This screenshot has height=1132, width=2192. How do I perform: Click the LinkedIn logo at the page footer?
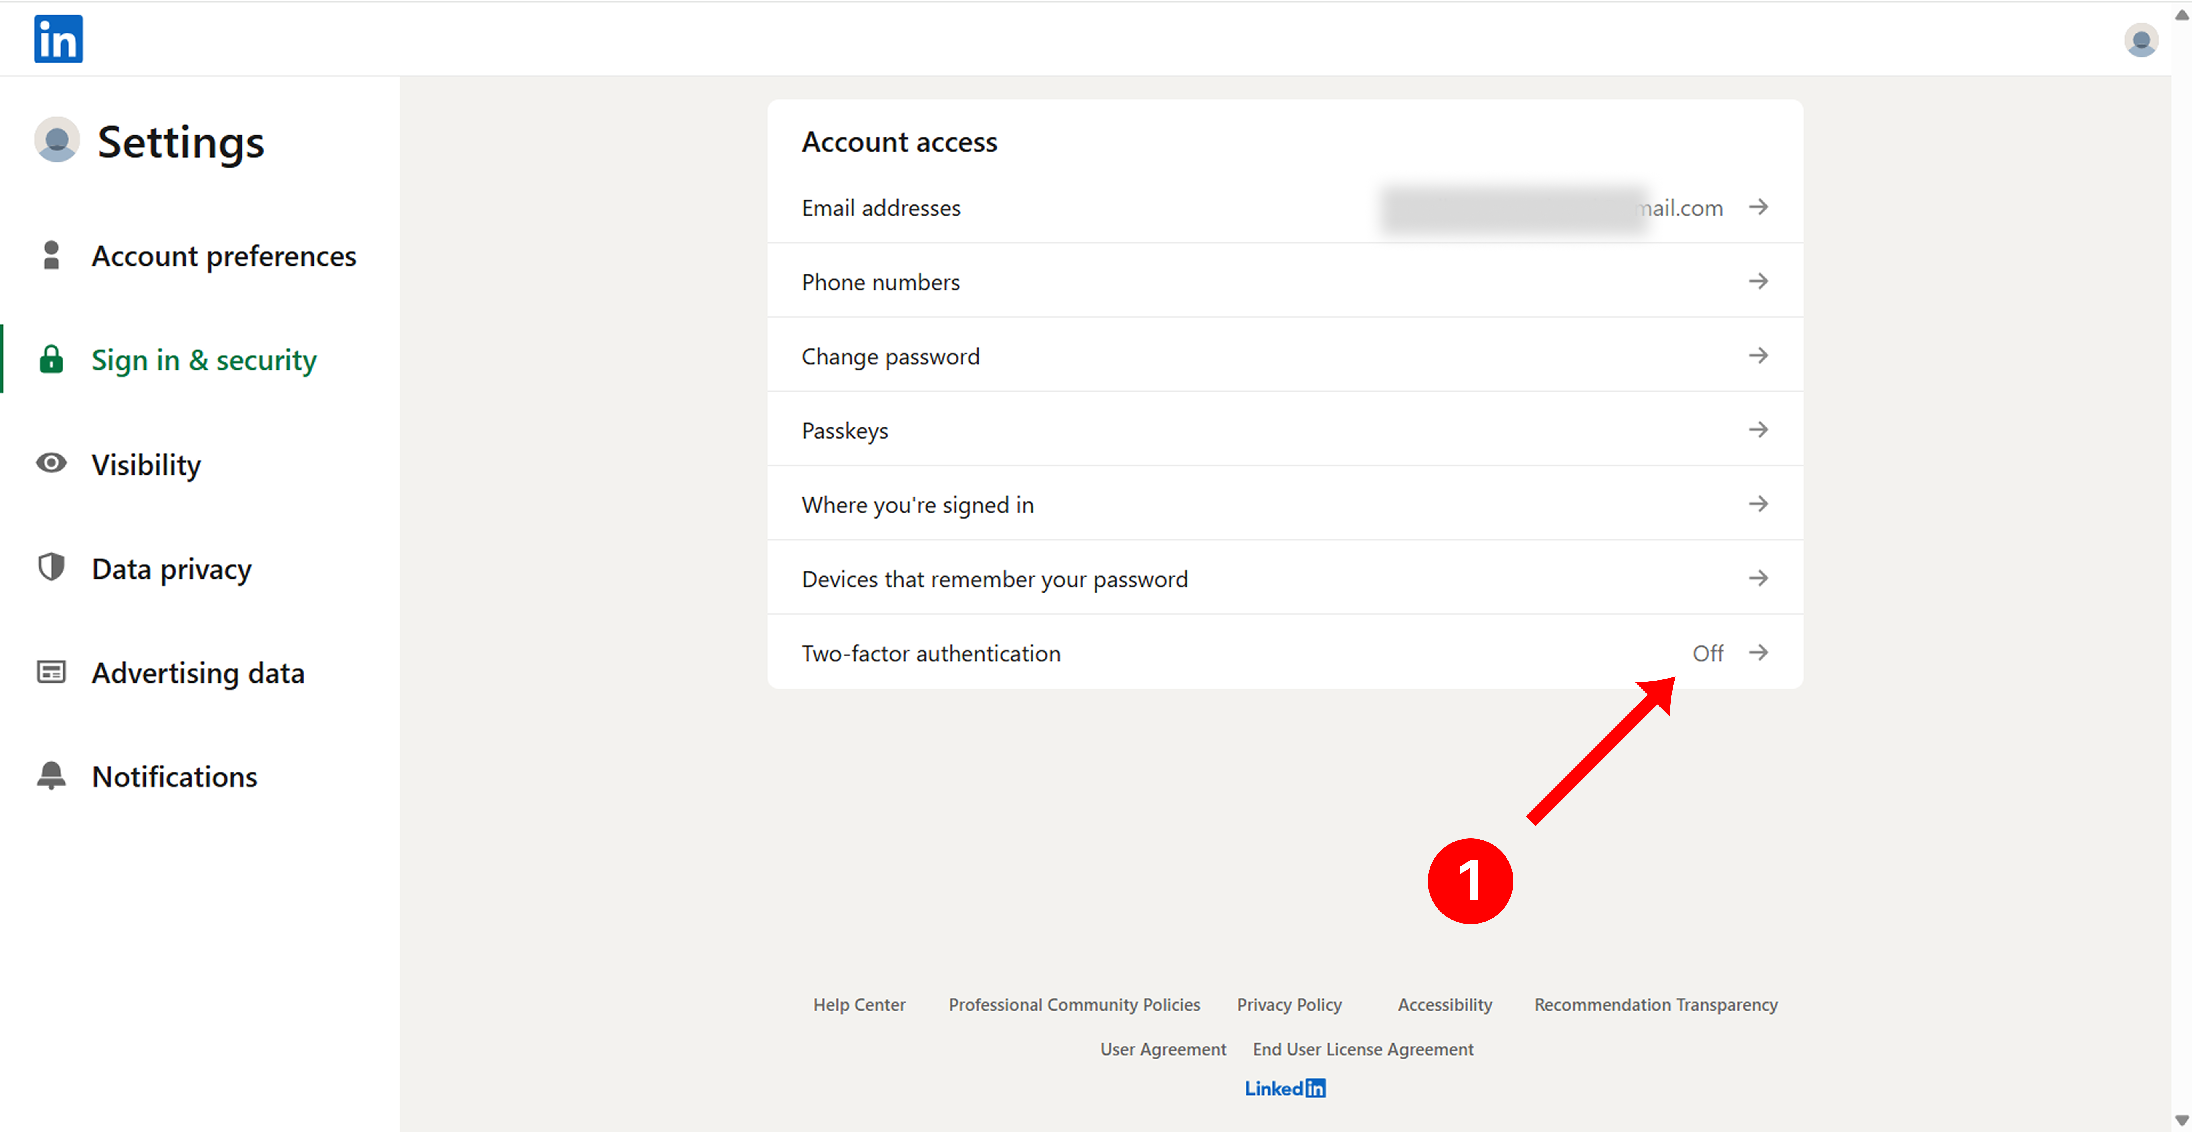coord(1285,1088)
